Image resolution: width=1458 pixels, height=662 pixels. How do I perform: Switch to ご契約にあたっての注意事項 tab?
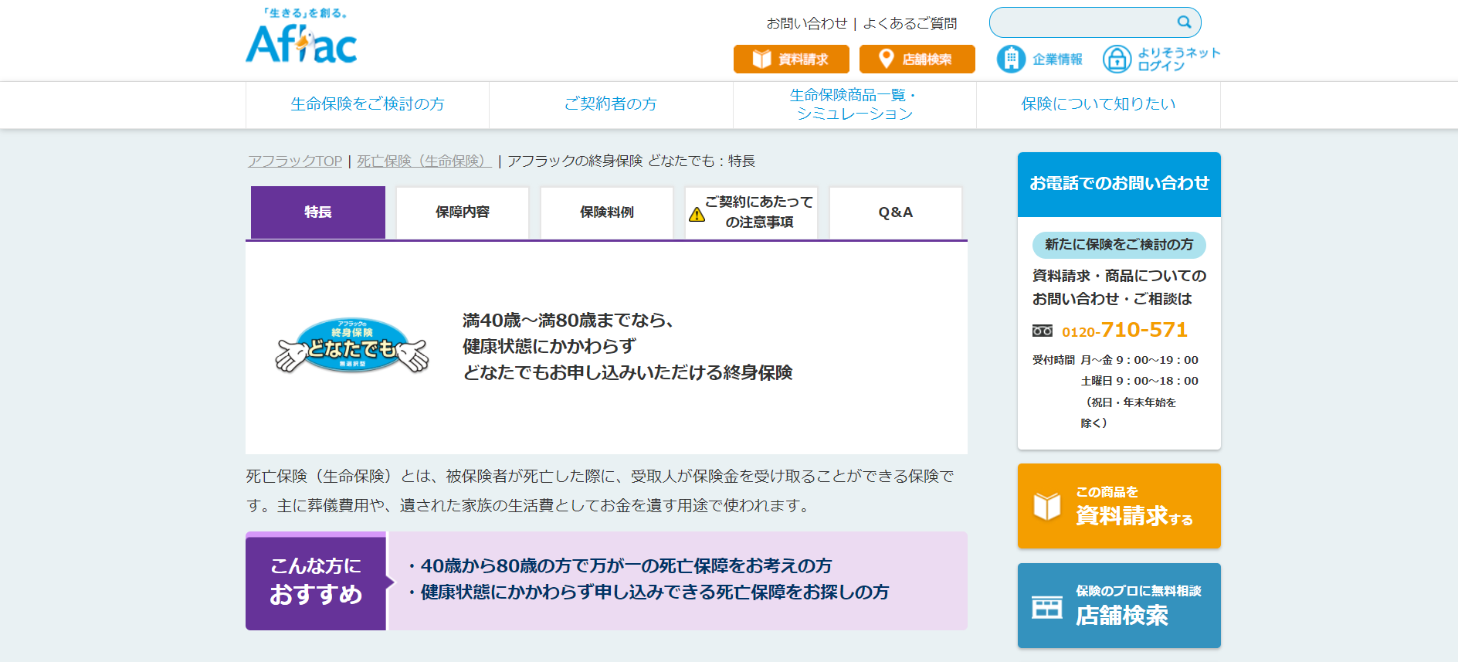751,212
